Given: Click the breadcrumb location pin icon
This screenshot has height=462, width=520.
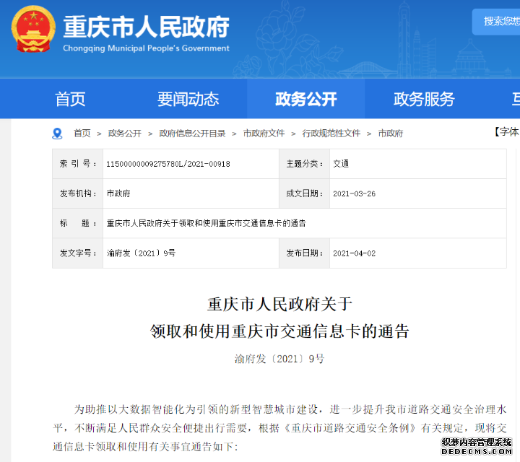Looking at the screenshot, I should [x=57, y=134].
